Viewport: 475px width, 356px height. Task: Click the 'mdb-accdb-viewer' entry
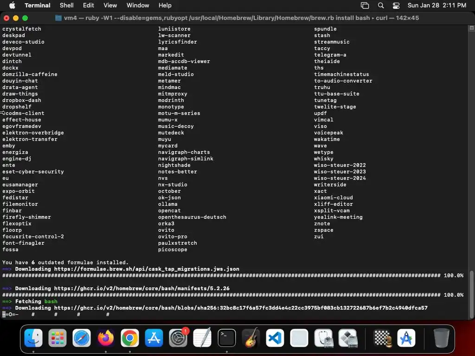[184, 61]
